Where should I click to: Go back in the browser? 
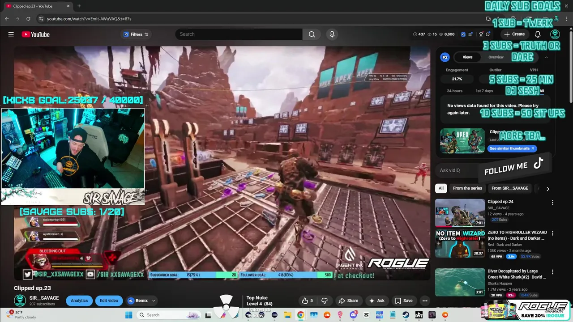pos(7,19)
